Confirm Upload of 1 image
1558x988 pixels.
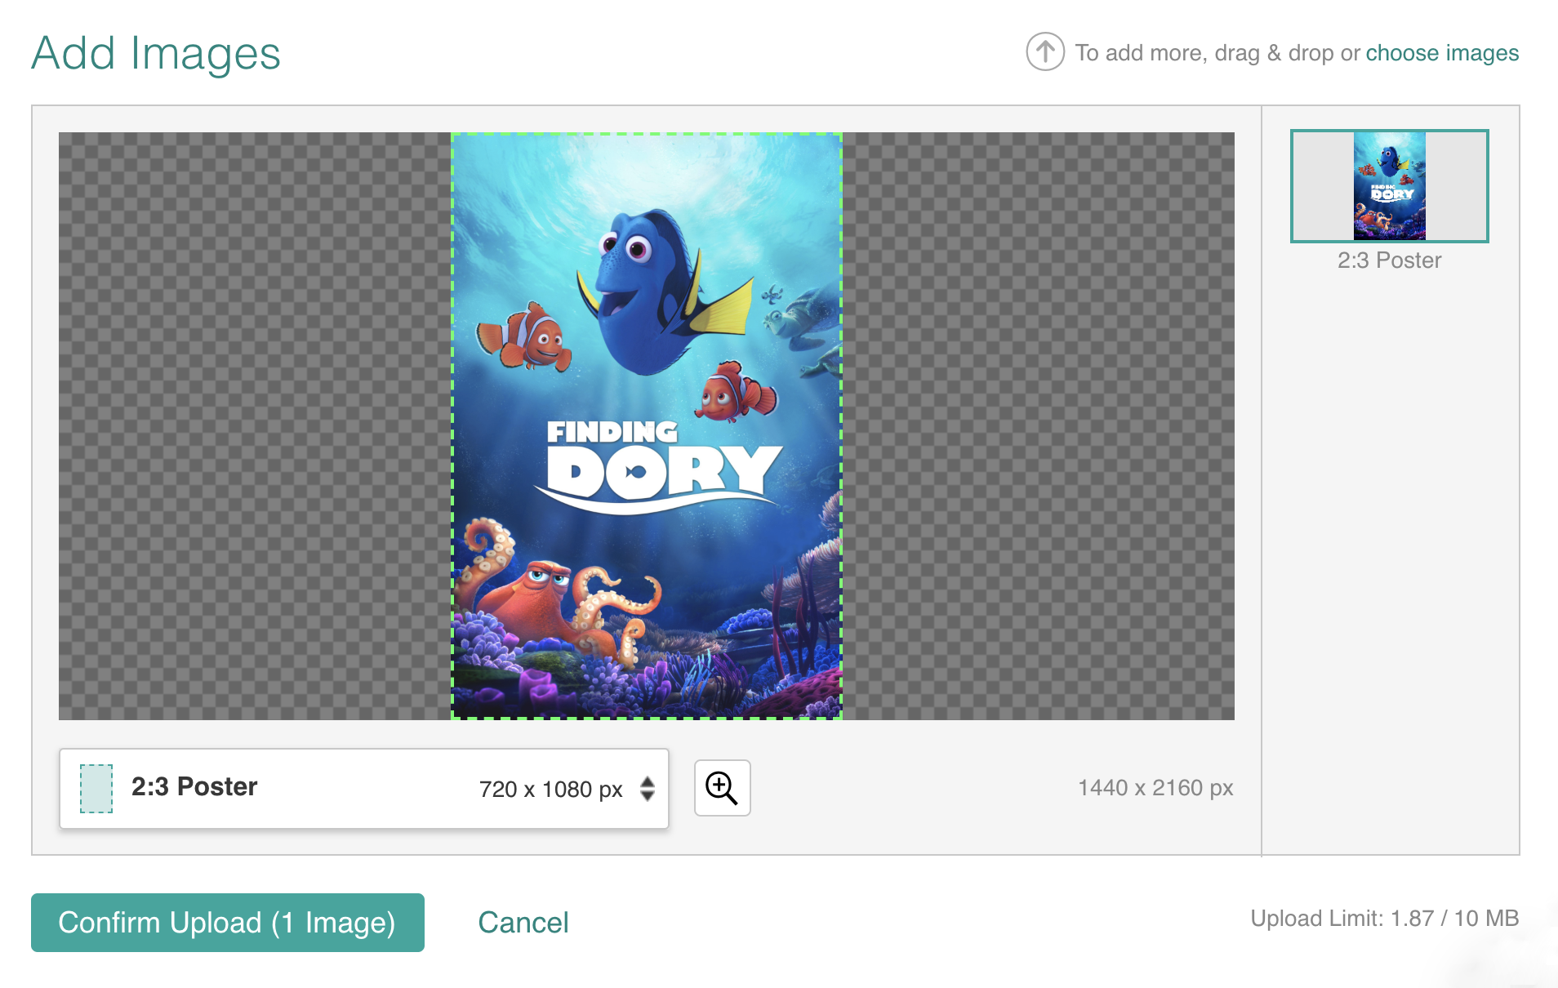(228, 923)
